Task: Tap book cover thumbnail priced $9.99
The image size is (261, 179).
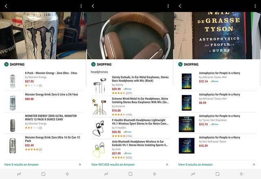Action: click(x=187, y=103)
